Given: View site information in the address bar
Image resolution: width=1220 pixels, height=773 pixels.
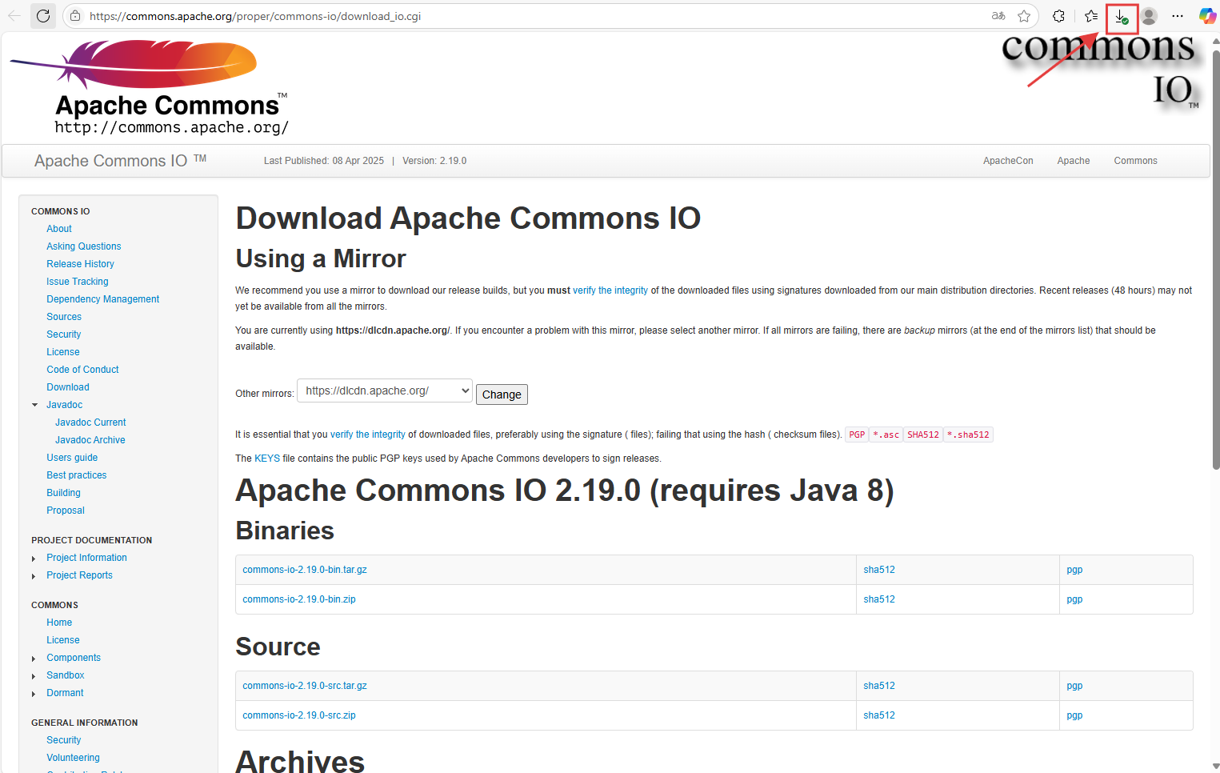Looking at the screenshot, I should tap(74, 15).
